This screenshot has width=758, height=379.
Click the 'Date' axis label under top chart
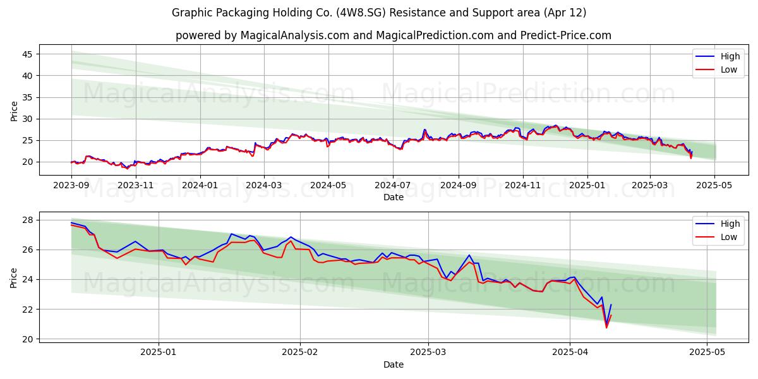394,197
